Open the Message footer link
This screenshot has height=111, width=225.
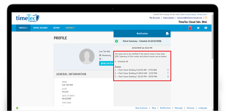coord(179,108)
